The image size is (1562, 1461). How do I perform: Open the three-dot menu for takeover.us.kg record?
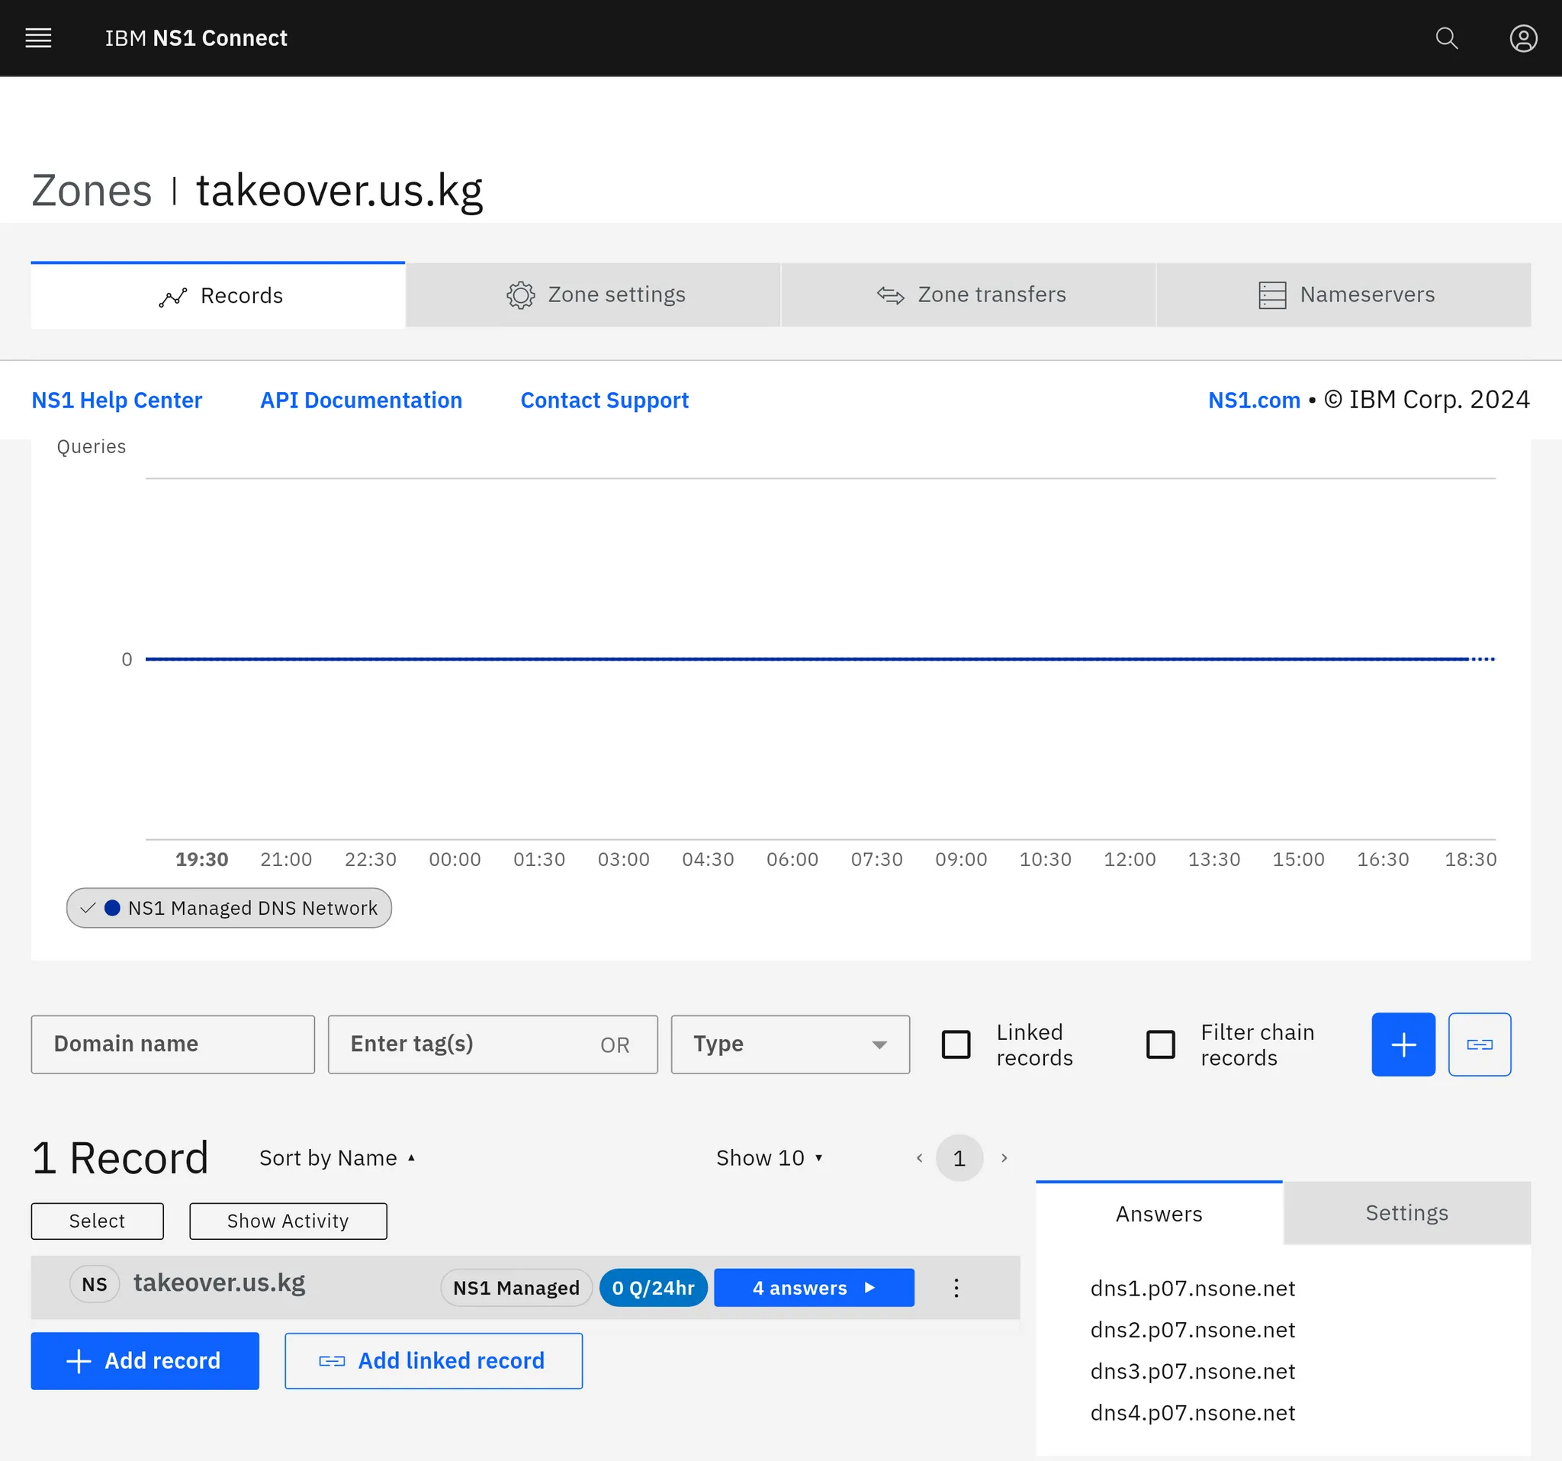pyautogui.click(x=956, y=1287)
